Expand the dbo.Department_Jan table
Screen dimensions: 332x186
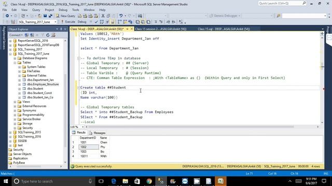pyautogui.click(x=20, y=80)
